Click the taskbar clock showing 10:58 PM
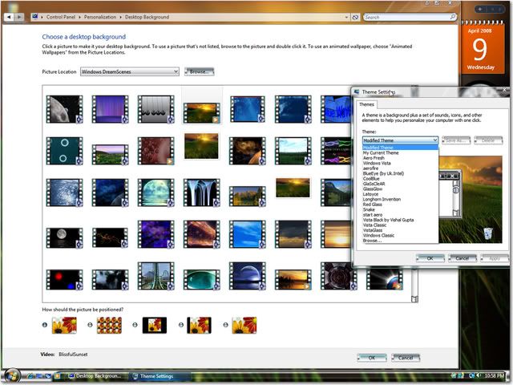The image size is (513, 385). 494,376
